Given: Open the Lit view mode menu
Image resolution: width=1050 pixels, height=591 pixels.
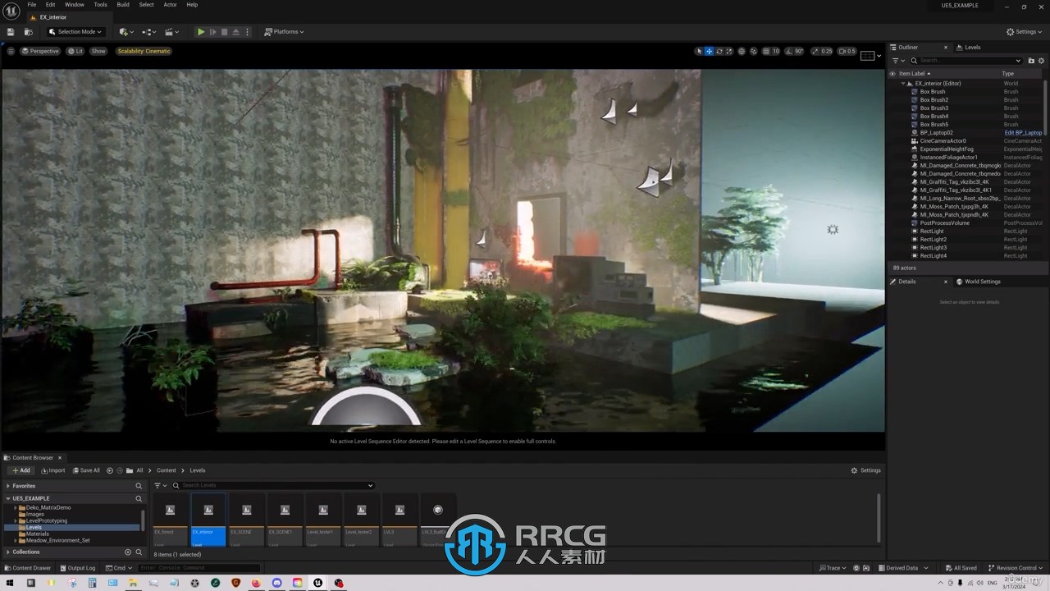Looking at the screenshot, I should coord(75,51).
